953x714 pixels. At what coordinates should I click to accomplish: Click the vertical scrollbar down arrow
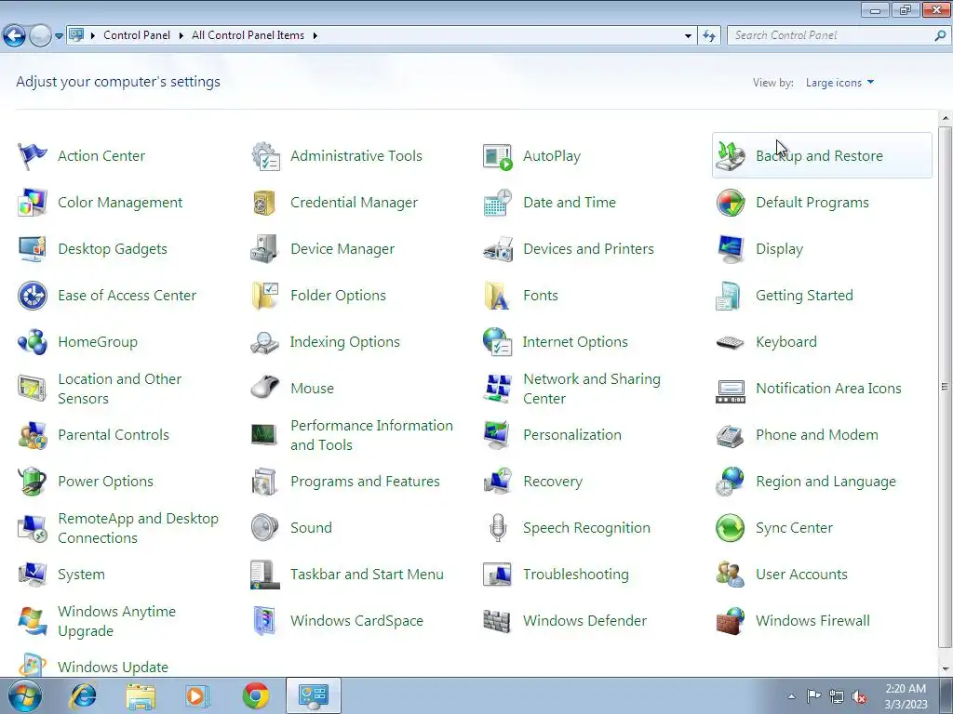[x=945, y=669]
